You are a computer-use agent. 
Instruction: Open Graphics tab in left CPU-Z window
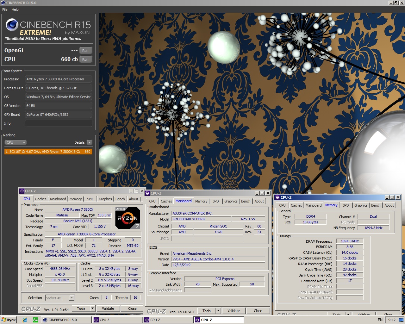tap(105, 199)
